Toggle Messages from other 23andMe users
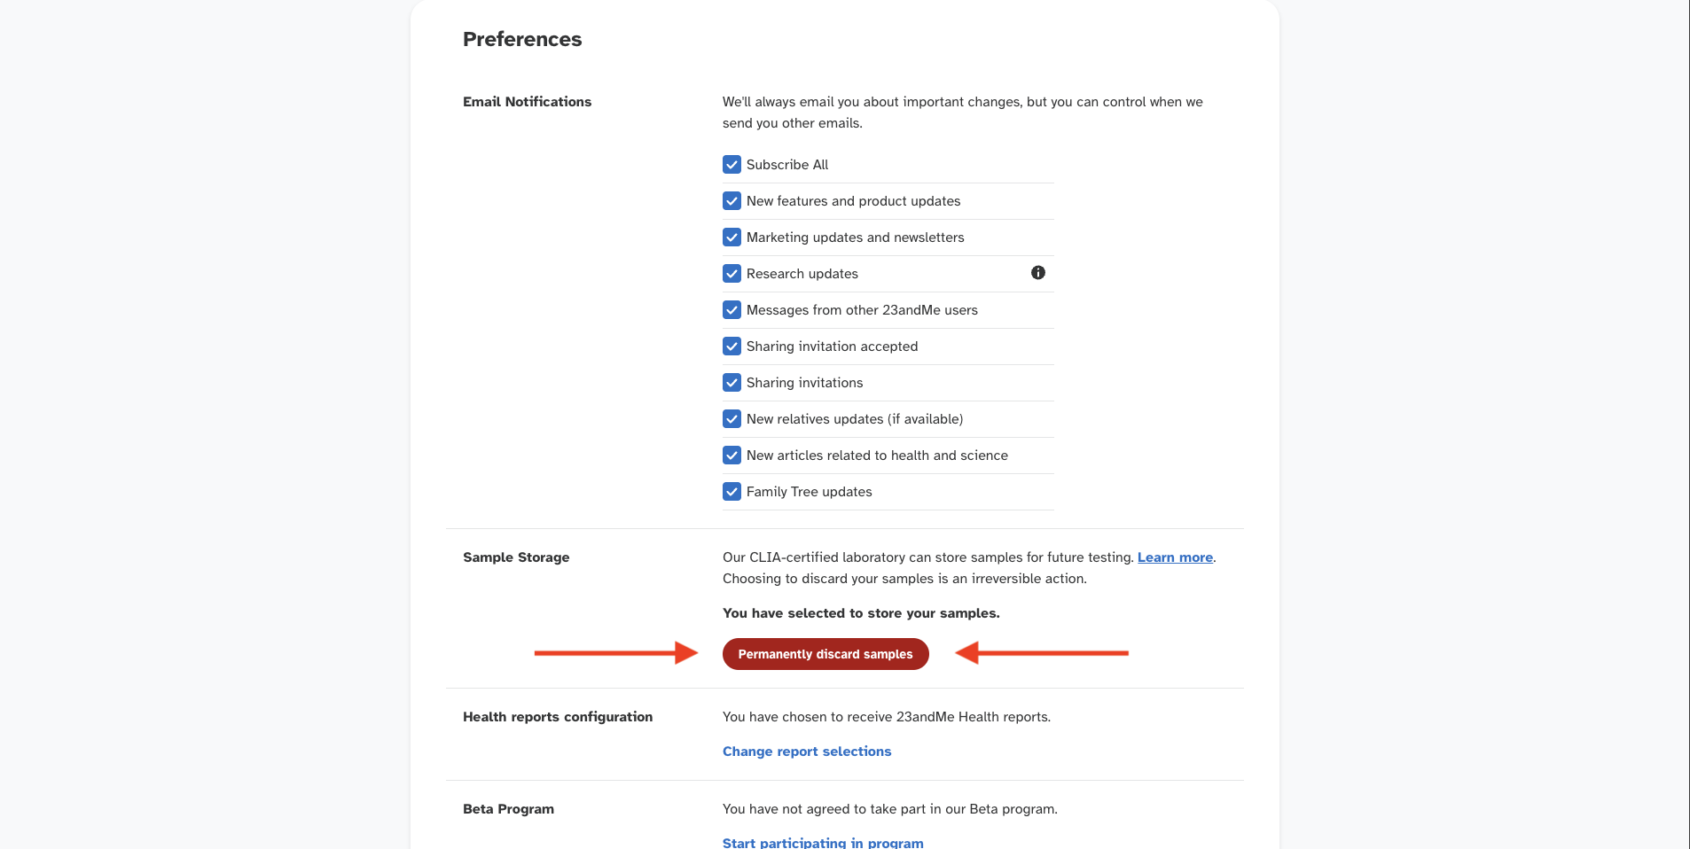This screenshot has width=1690, height=849. (x=732, y=310)
